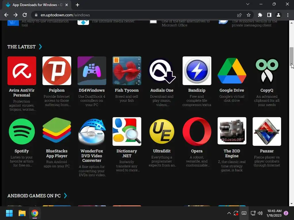
Task: Open the Avira AntiVir Personal icon
Action: [22, 71]
